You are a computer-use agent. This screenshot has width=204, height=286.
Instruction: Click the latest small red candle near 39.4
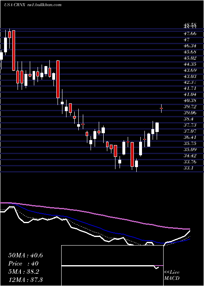point(161,108)
